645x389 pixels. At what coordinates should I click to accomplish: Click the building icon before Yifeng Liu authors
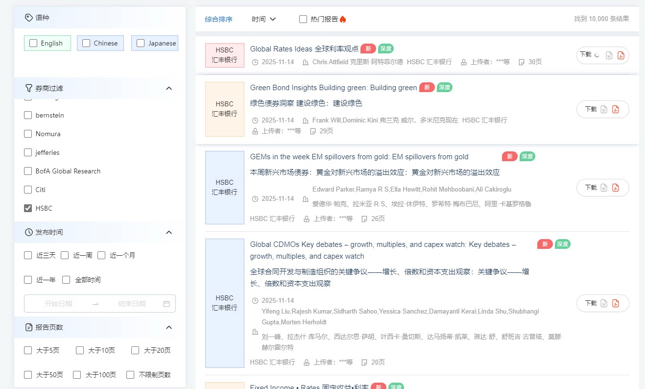255,332
